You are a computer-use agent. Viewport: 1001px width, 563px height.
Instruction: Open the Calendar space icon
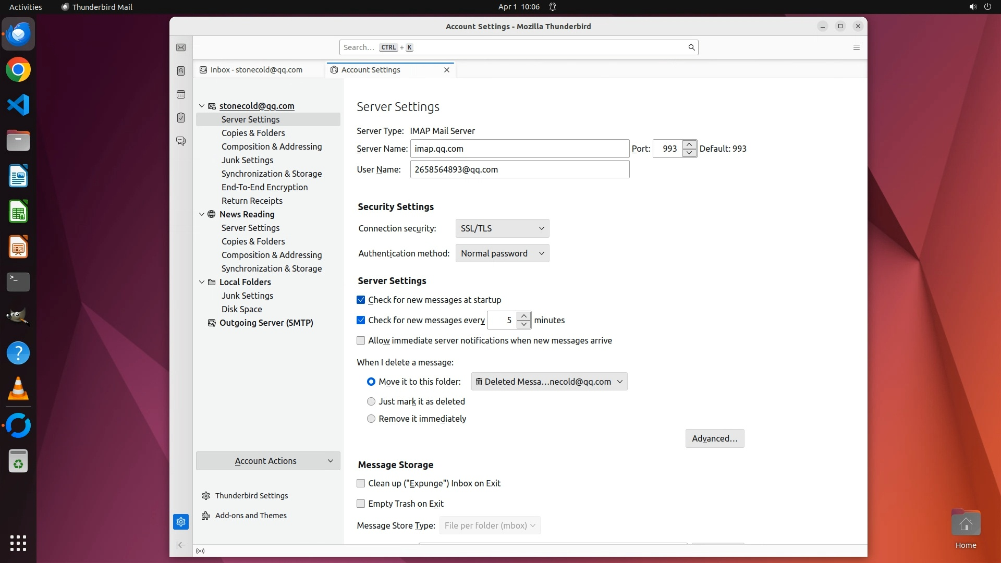181,94
